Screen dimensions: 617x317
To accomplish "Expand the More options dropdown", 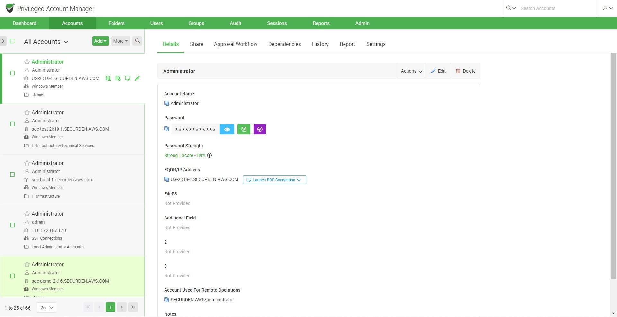I will [121, 41].
